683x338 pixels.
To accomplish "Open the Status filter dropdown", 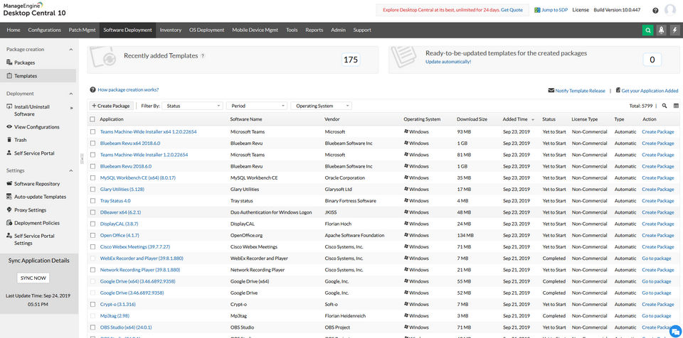I will 193,106.
